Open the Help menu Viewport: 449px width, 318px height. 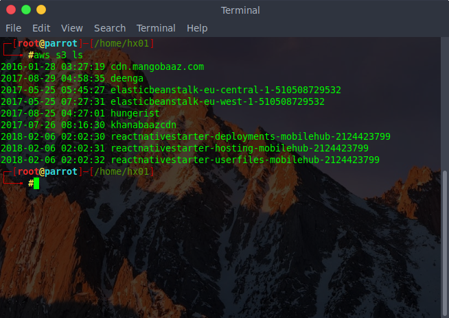pos(197,28)
